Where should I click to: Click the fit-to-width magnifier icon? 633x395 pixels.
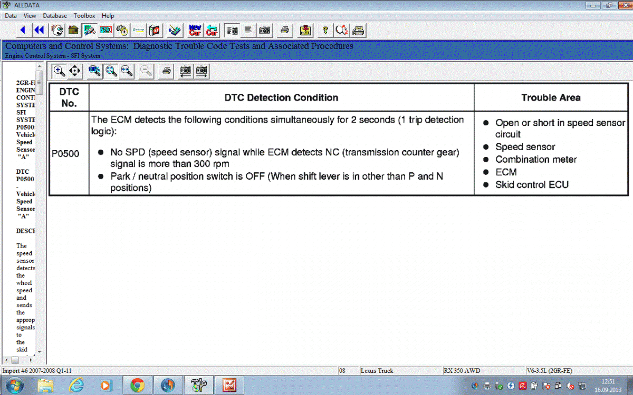[x=127, y=71]
